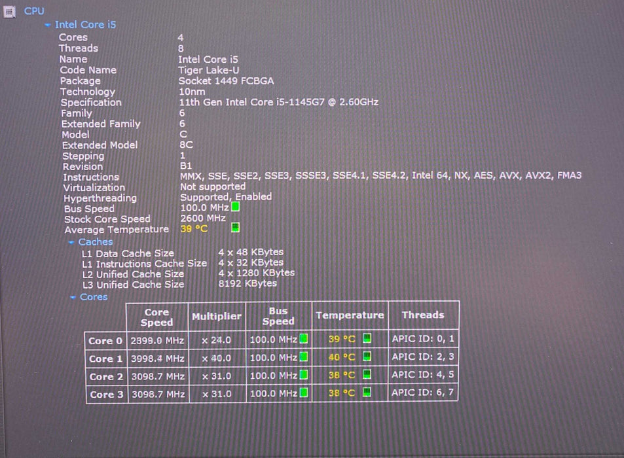Click the 11th Gen Intel Core i5-1145G7 specification

[x=278, y=103]
